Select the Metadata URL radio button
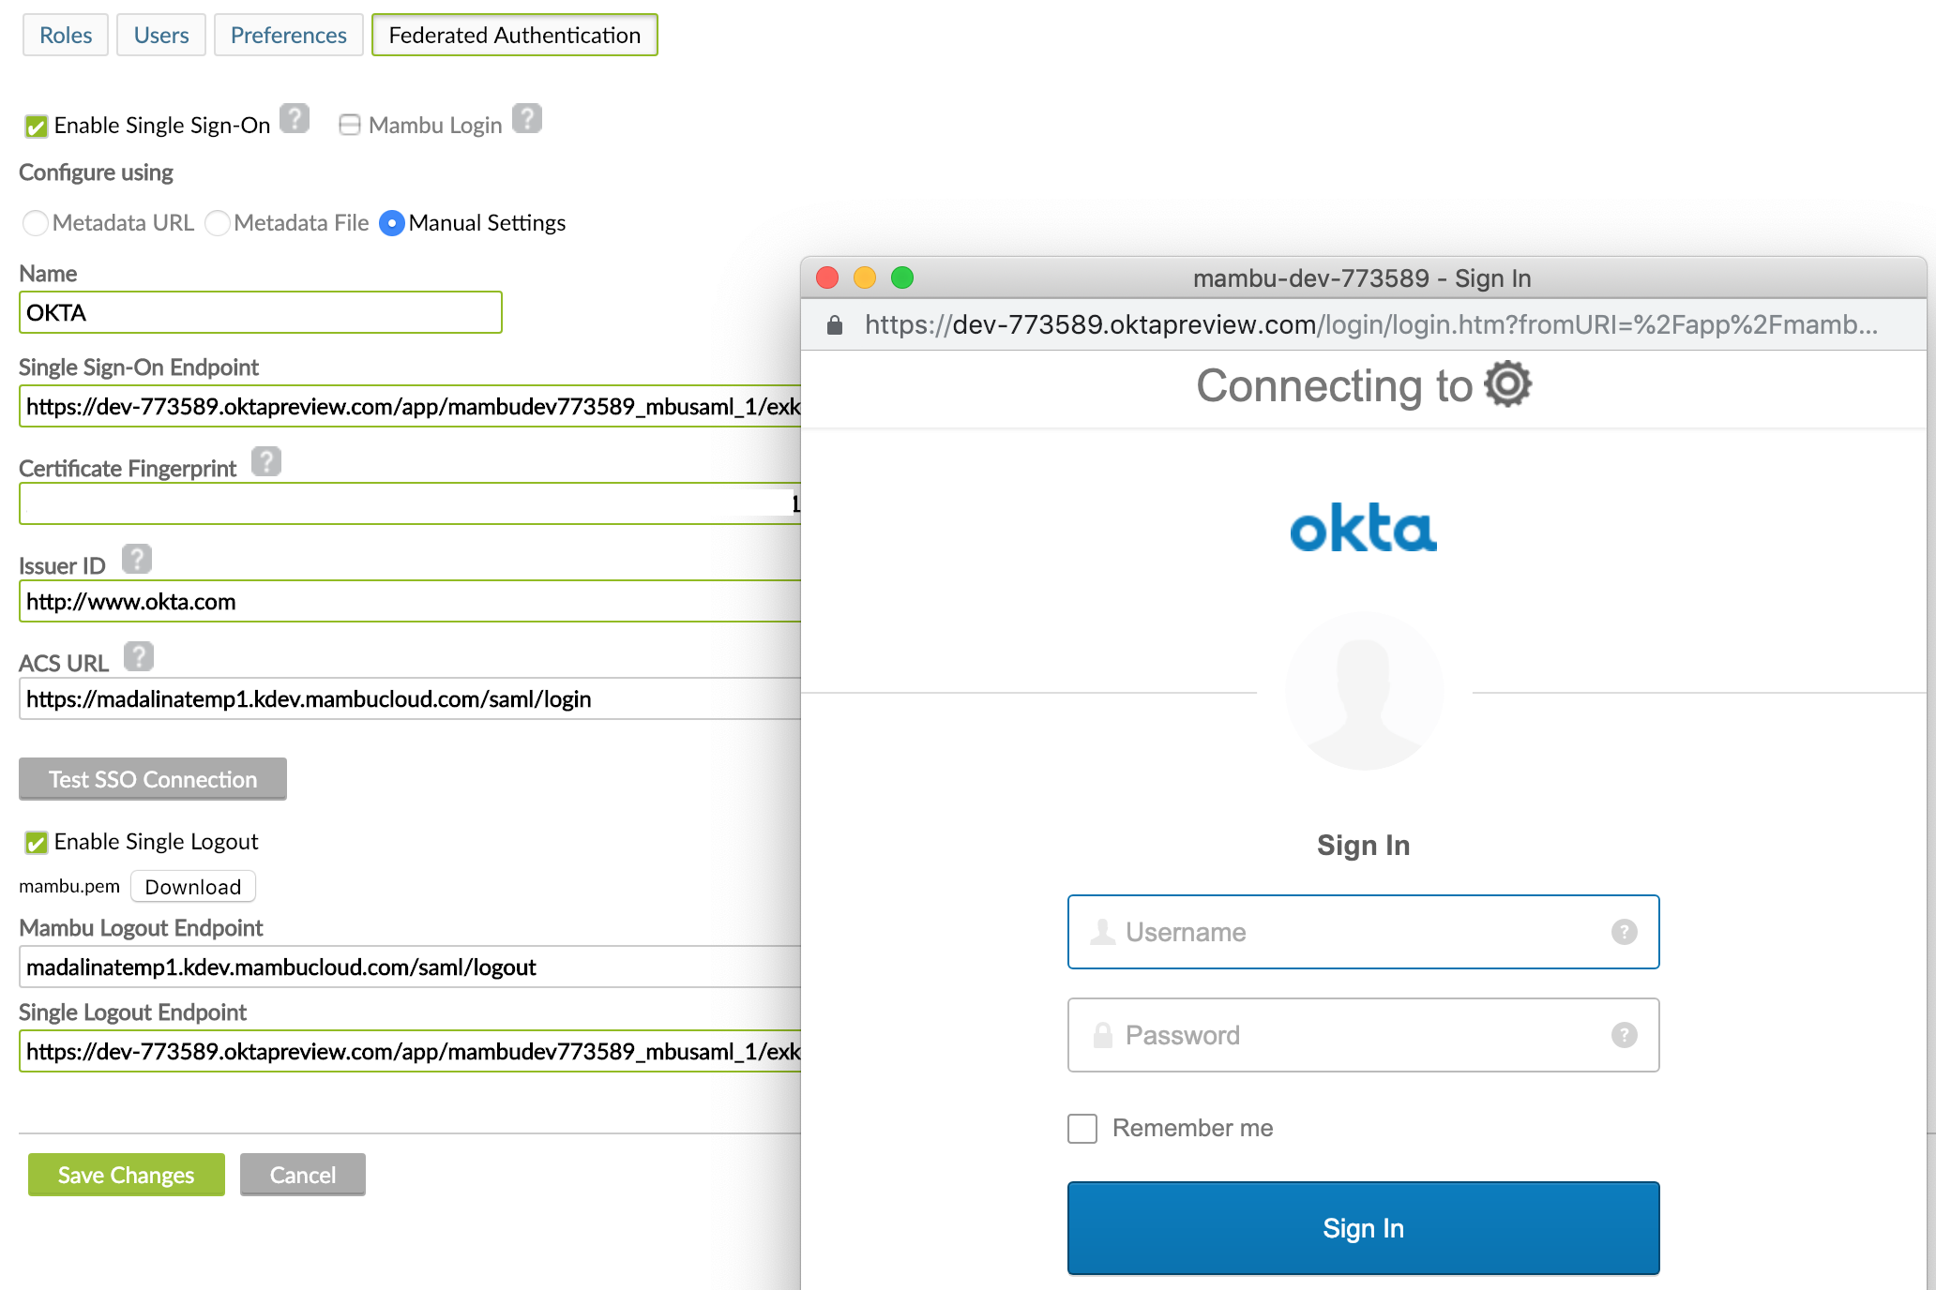This screenshot has width=1936, height=1290. pyautogui.click(x=36, y=223)
